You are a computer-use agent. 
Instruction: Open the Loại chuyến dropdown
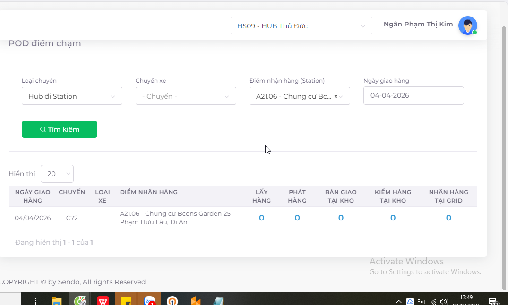[72, 96]
